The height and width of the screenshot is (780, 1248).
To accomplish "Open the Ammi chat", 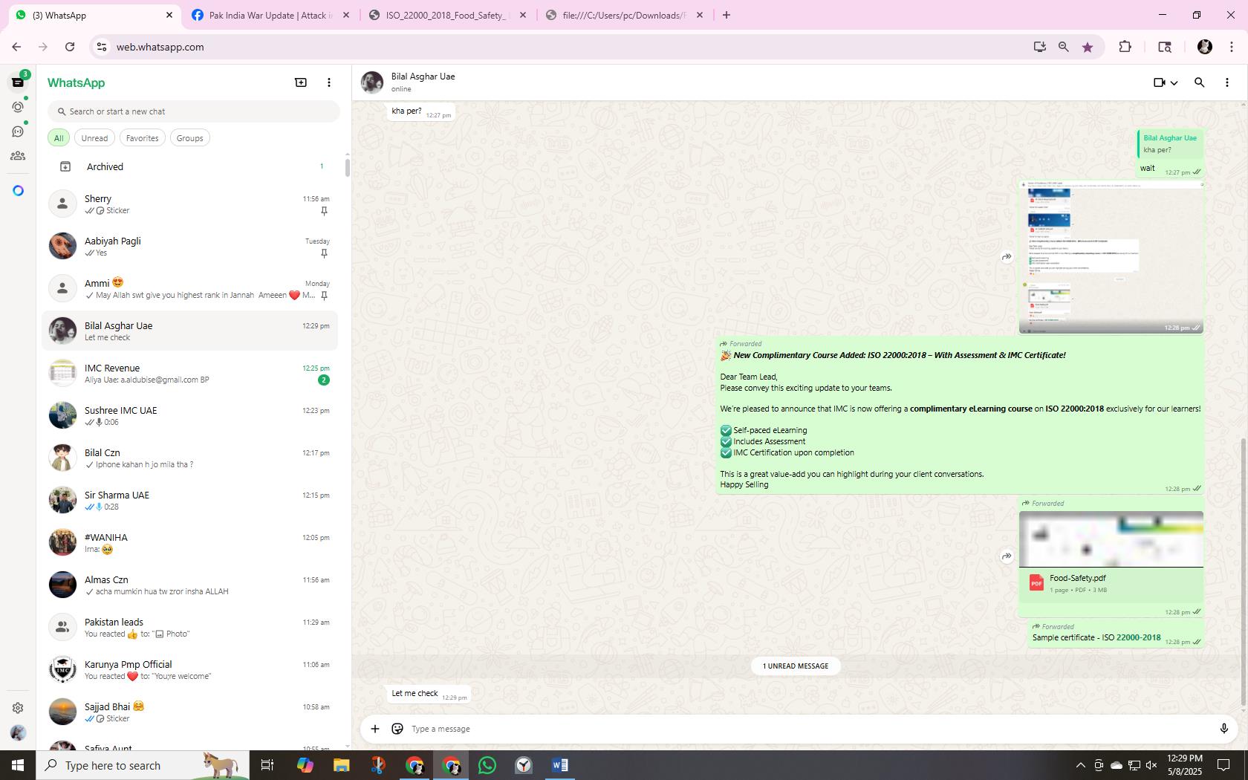I will click(x=190, y=288).
